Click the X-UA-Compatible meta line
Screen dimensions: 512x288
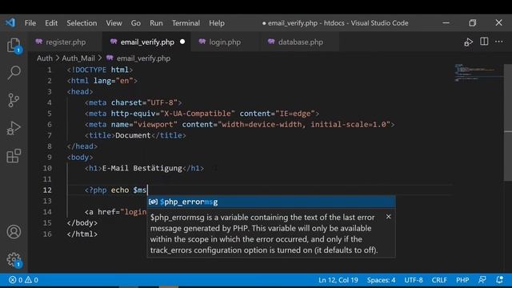[202, 114]
